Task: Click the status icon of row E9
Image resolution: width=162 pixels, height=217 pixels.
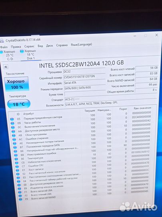Action: [19, 188]
